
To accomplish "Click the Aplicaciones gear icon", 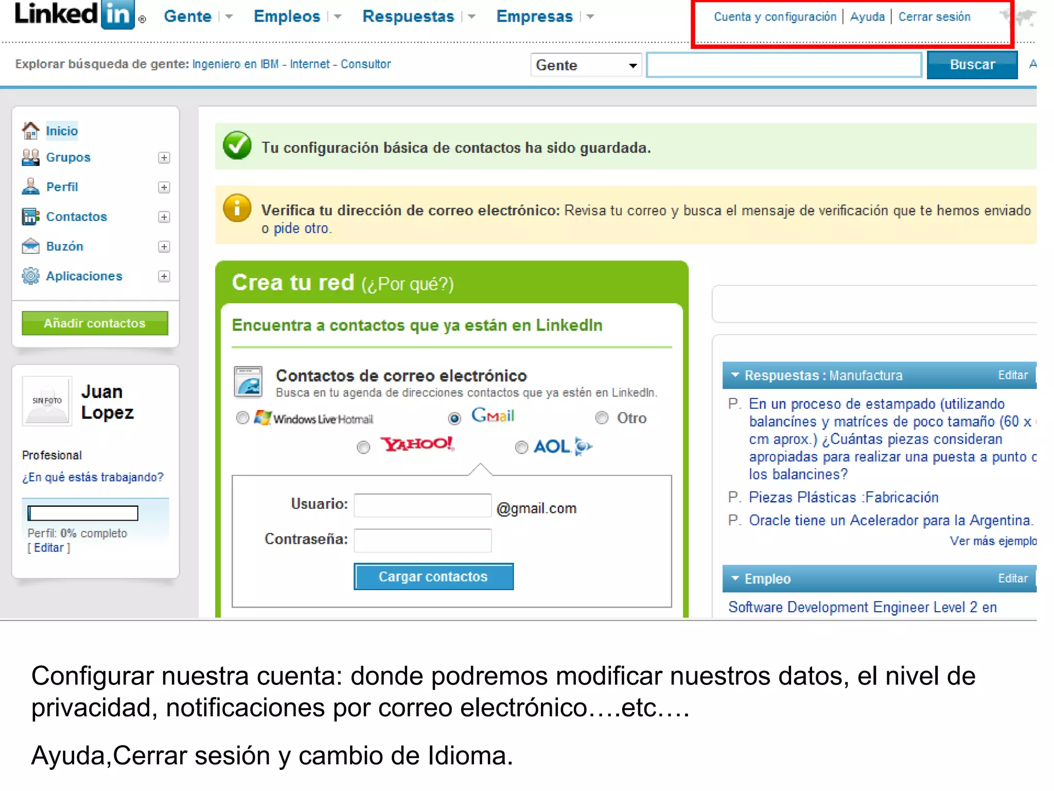I will (30, 276).
